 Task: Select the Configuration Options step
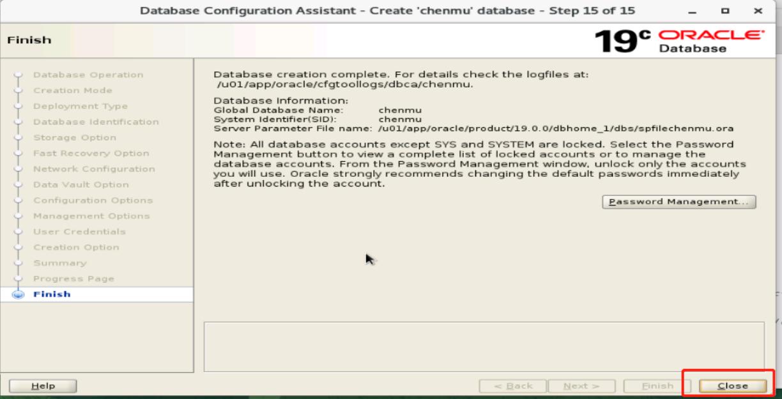[93, 200]
